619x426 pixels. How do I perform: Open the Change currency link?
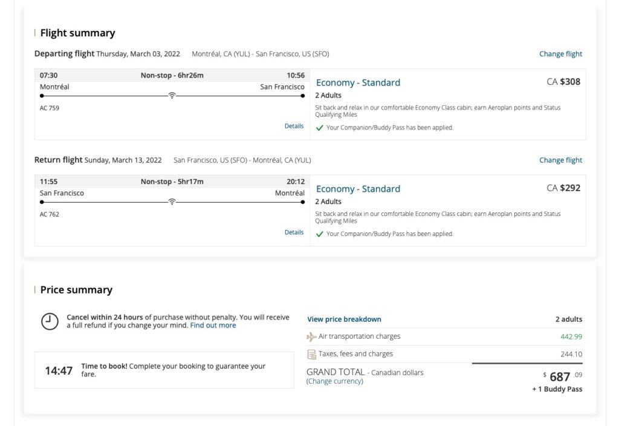coord(335,381)
